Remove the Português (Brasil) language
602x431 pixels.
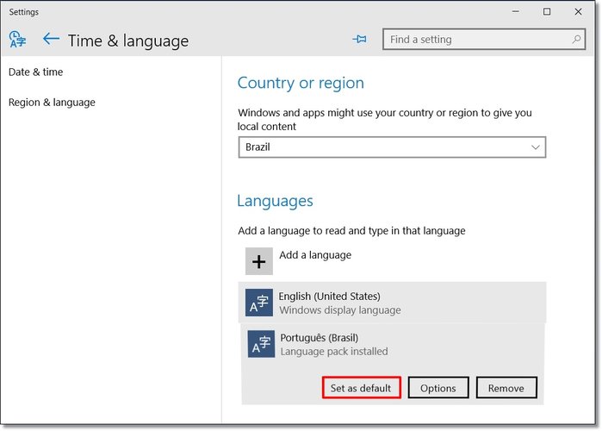pyautogui.click(x=506, y=388)
